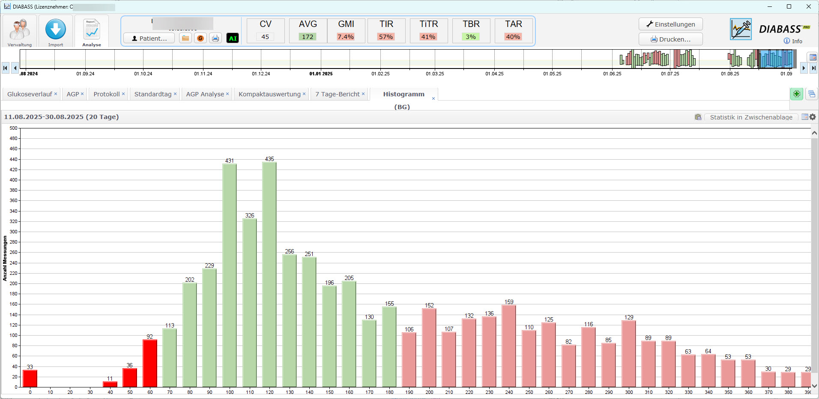Open calendar date picker beside timeline

(x=812, y=57)
